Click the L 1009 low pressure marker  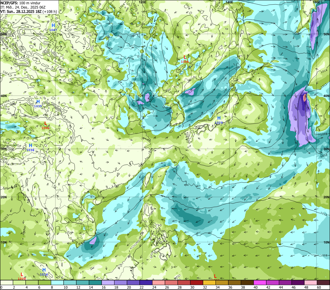[22, 276]
